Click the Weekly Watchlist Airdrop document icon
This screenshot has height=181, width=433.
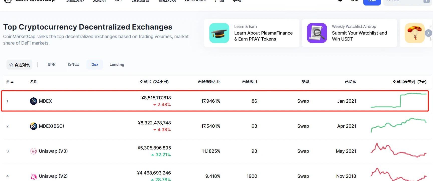[x=317, y=33]
